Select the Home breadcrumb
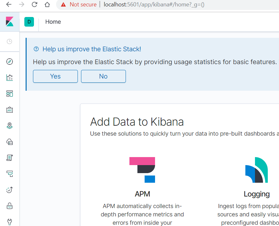Image resolution: width=279 pixels, height=226 pixels. (53, 22)
